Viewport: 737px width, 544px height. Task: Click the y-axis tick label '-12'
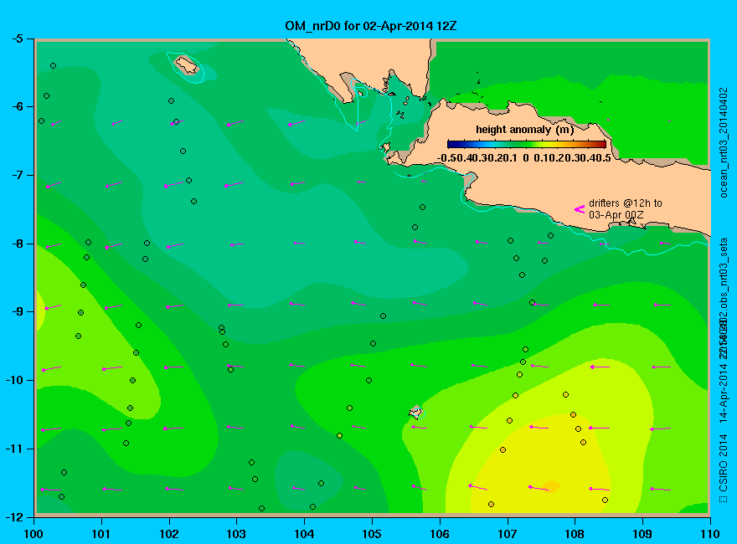(15, 517)
